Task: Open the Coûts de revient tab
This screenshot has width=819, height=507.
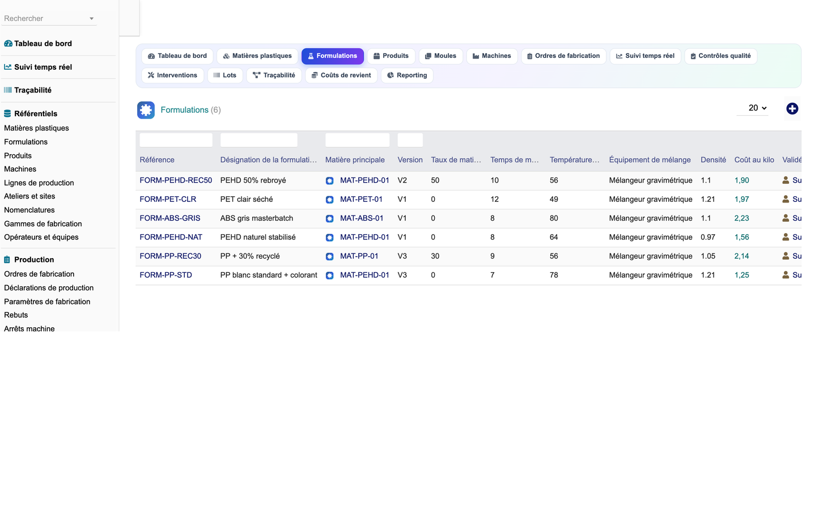Action: tap(341, 75)
